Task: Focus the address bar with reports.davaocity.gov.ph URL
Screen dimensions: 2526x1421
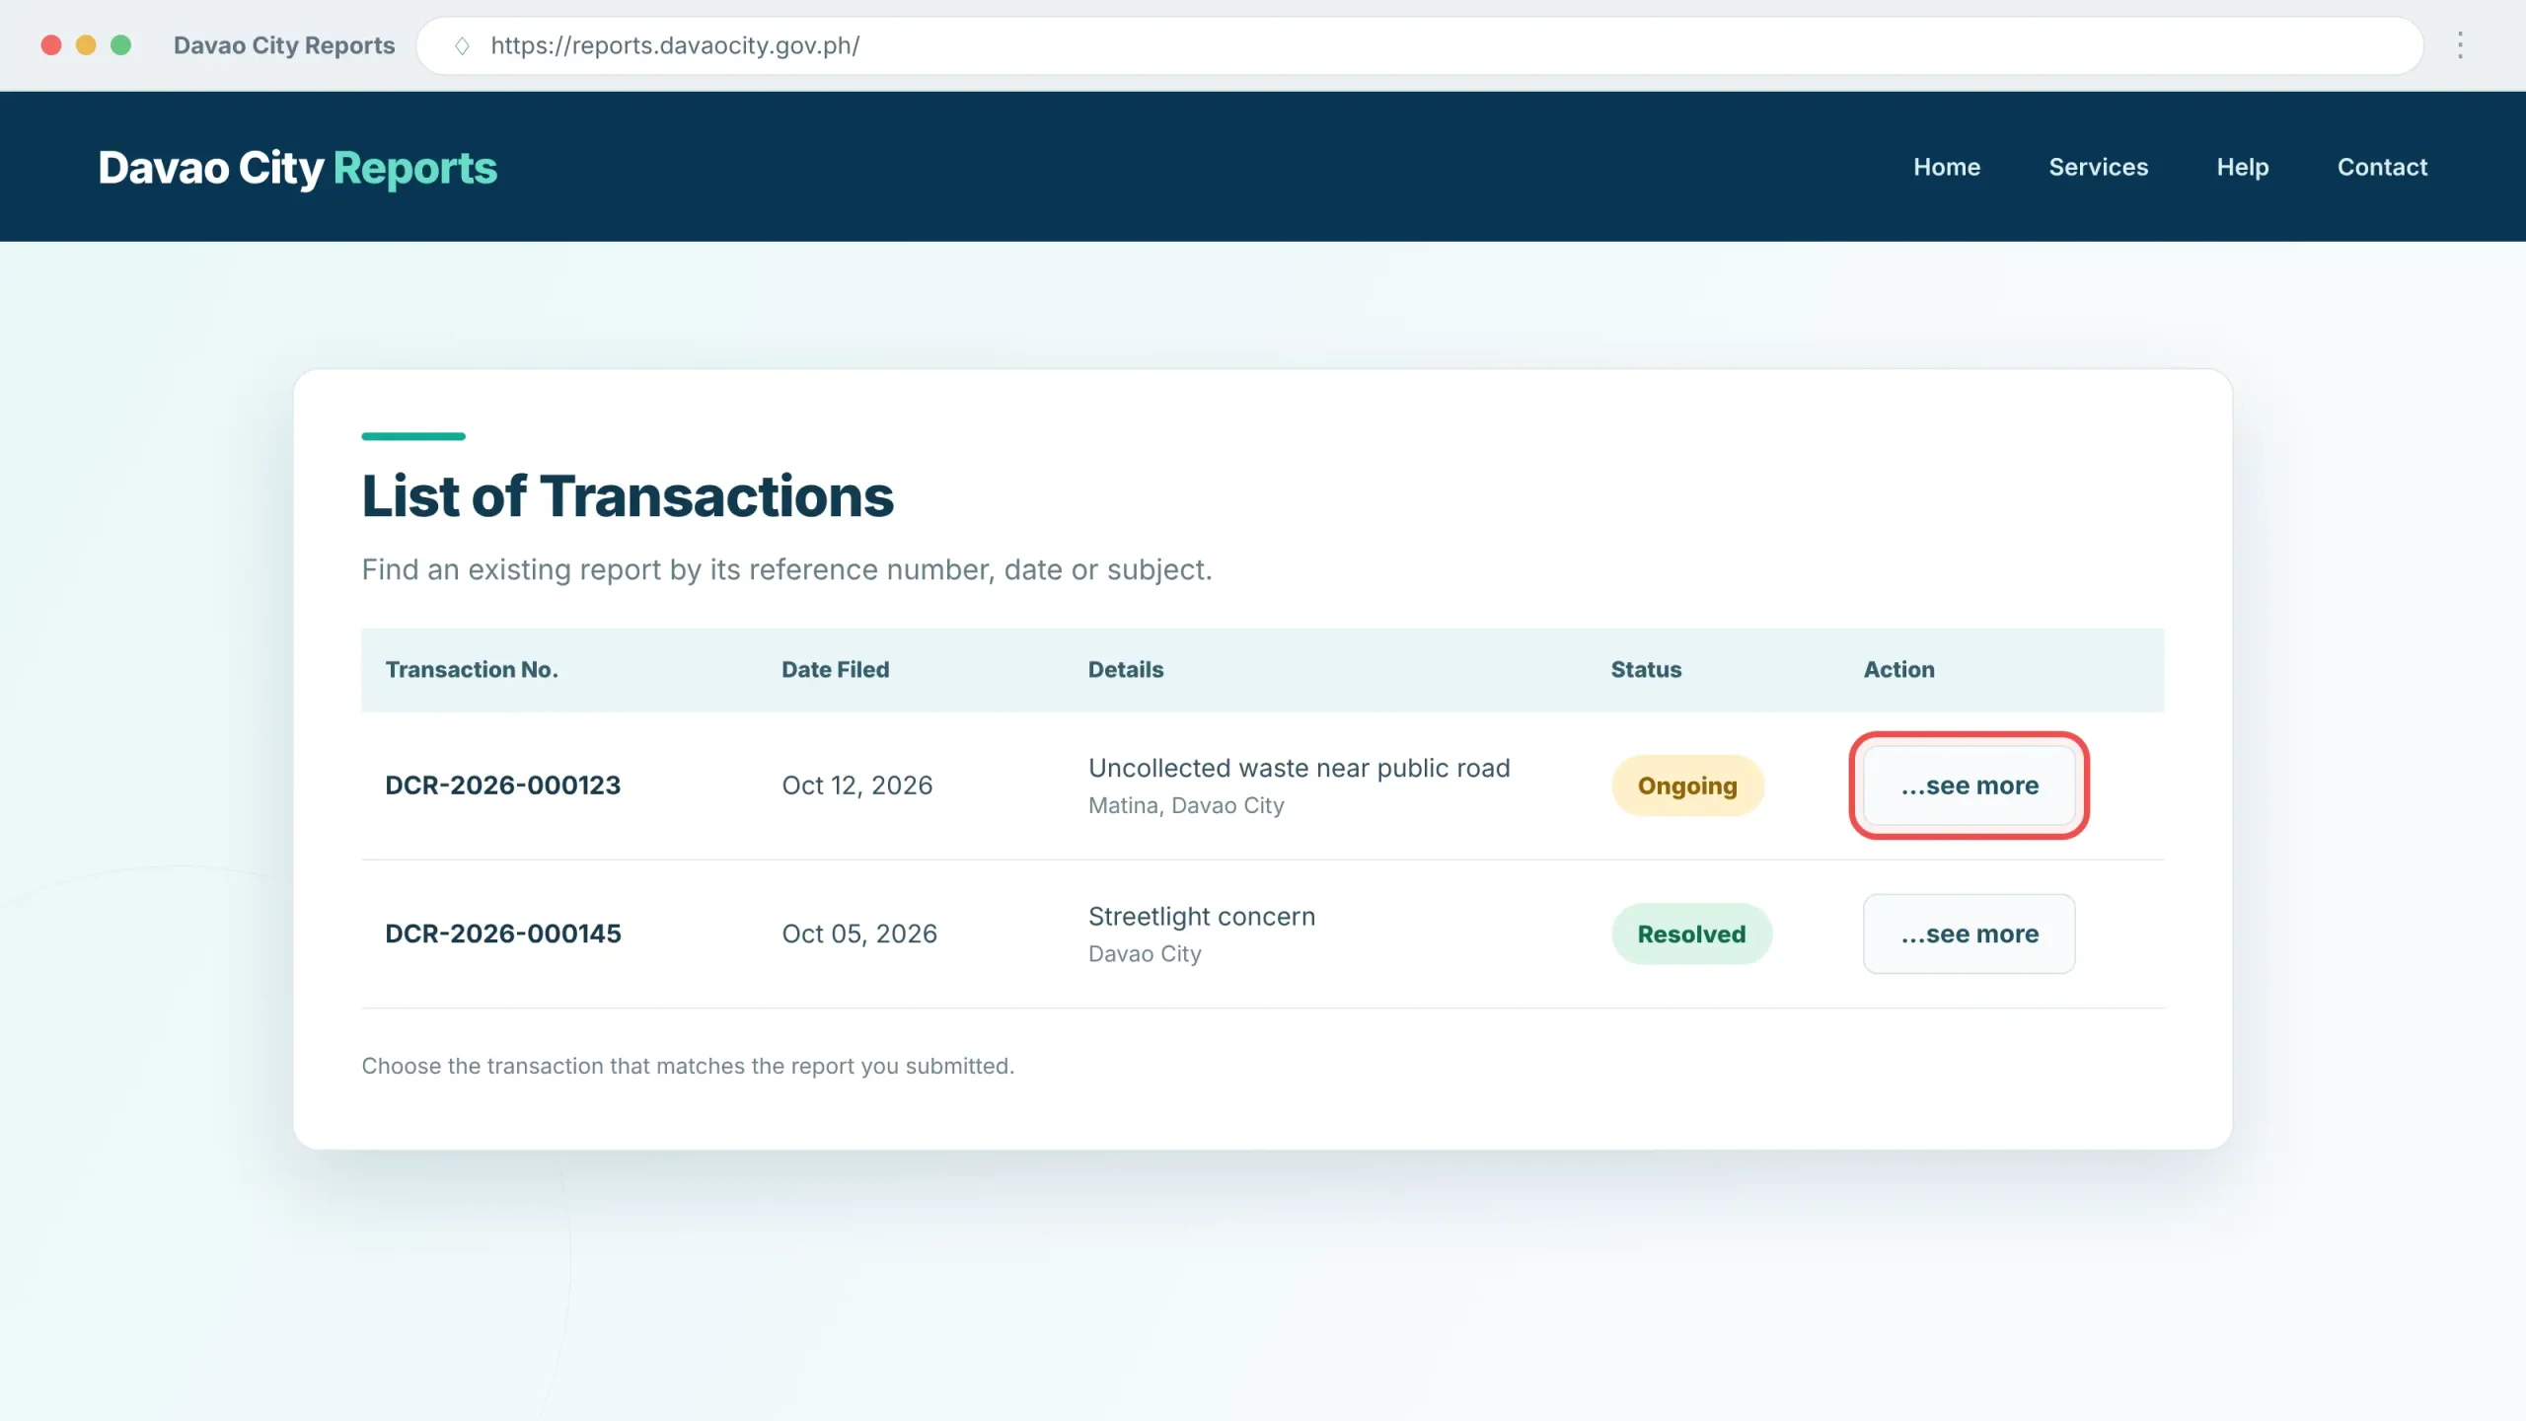Action: point(1419,45)
